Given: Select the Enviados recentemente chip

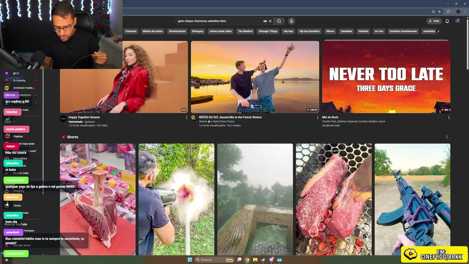Looking at the screenshot, I should pos(403,31).
